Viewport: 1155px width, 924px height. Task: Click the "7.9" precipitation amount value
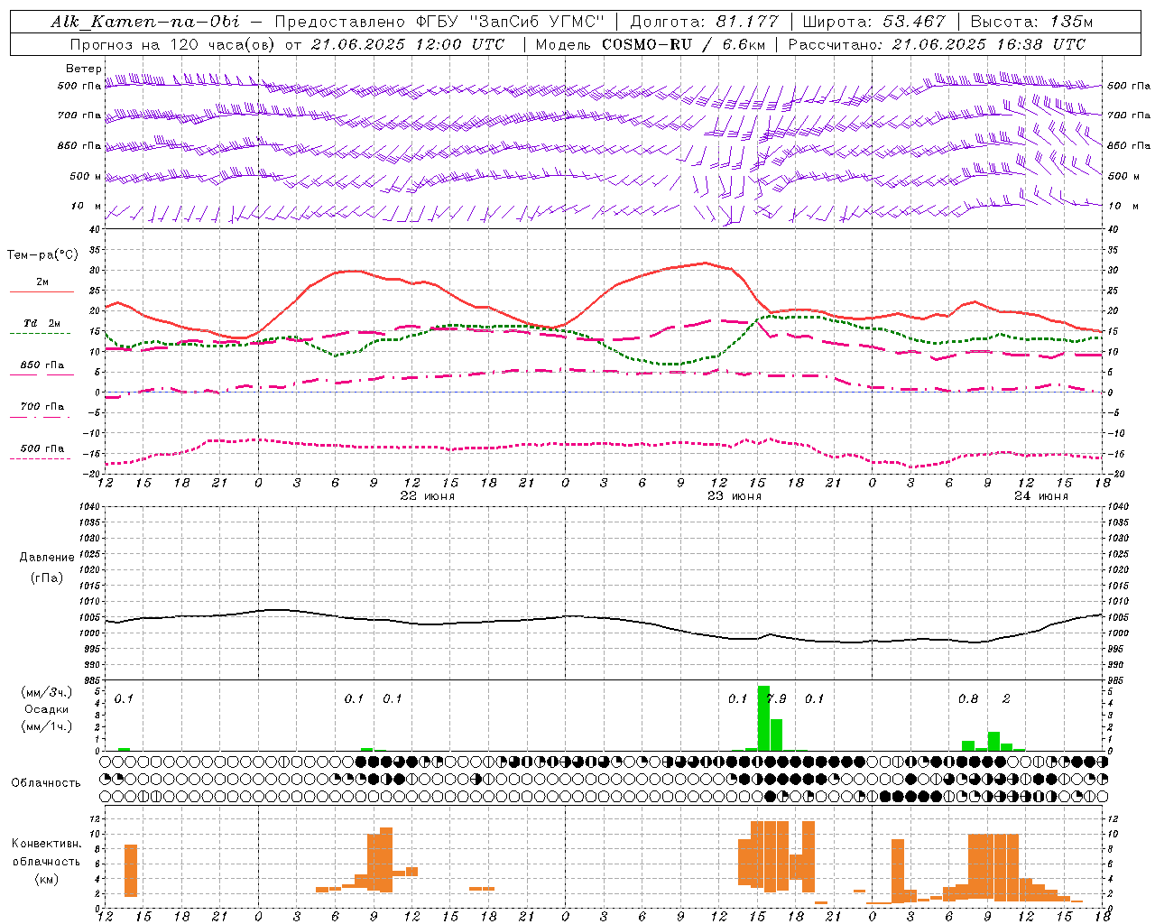pos(776,698)
